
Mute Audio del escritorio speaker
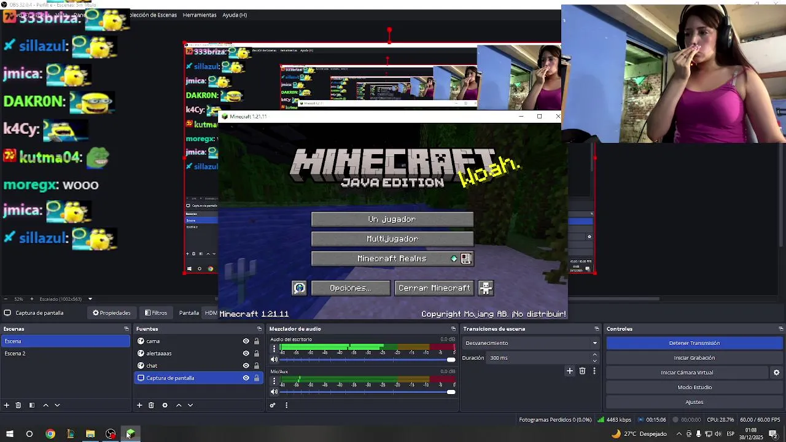(274, 360)
